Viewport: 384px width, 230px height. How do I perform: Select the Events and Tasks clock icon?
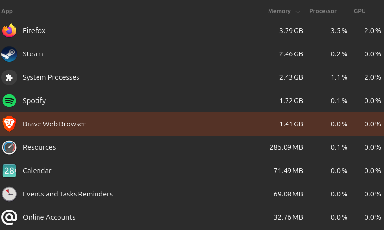point(9,194)
